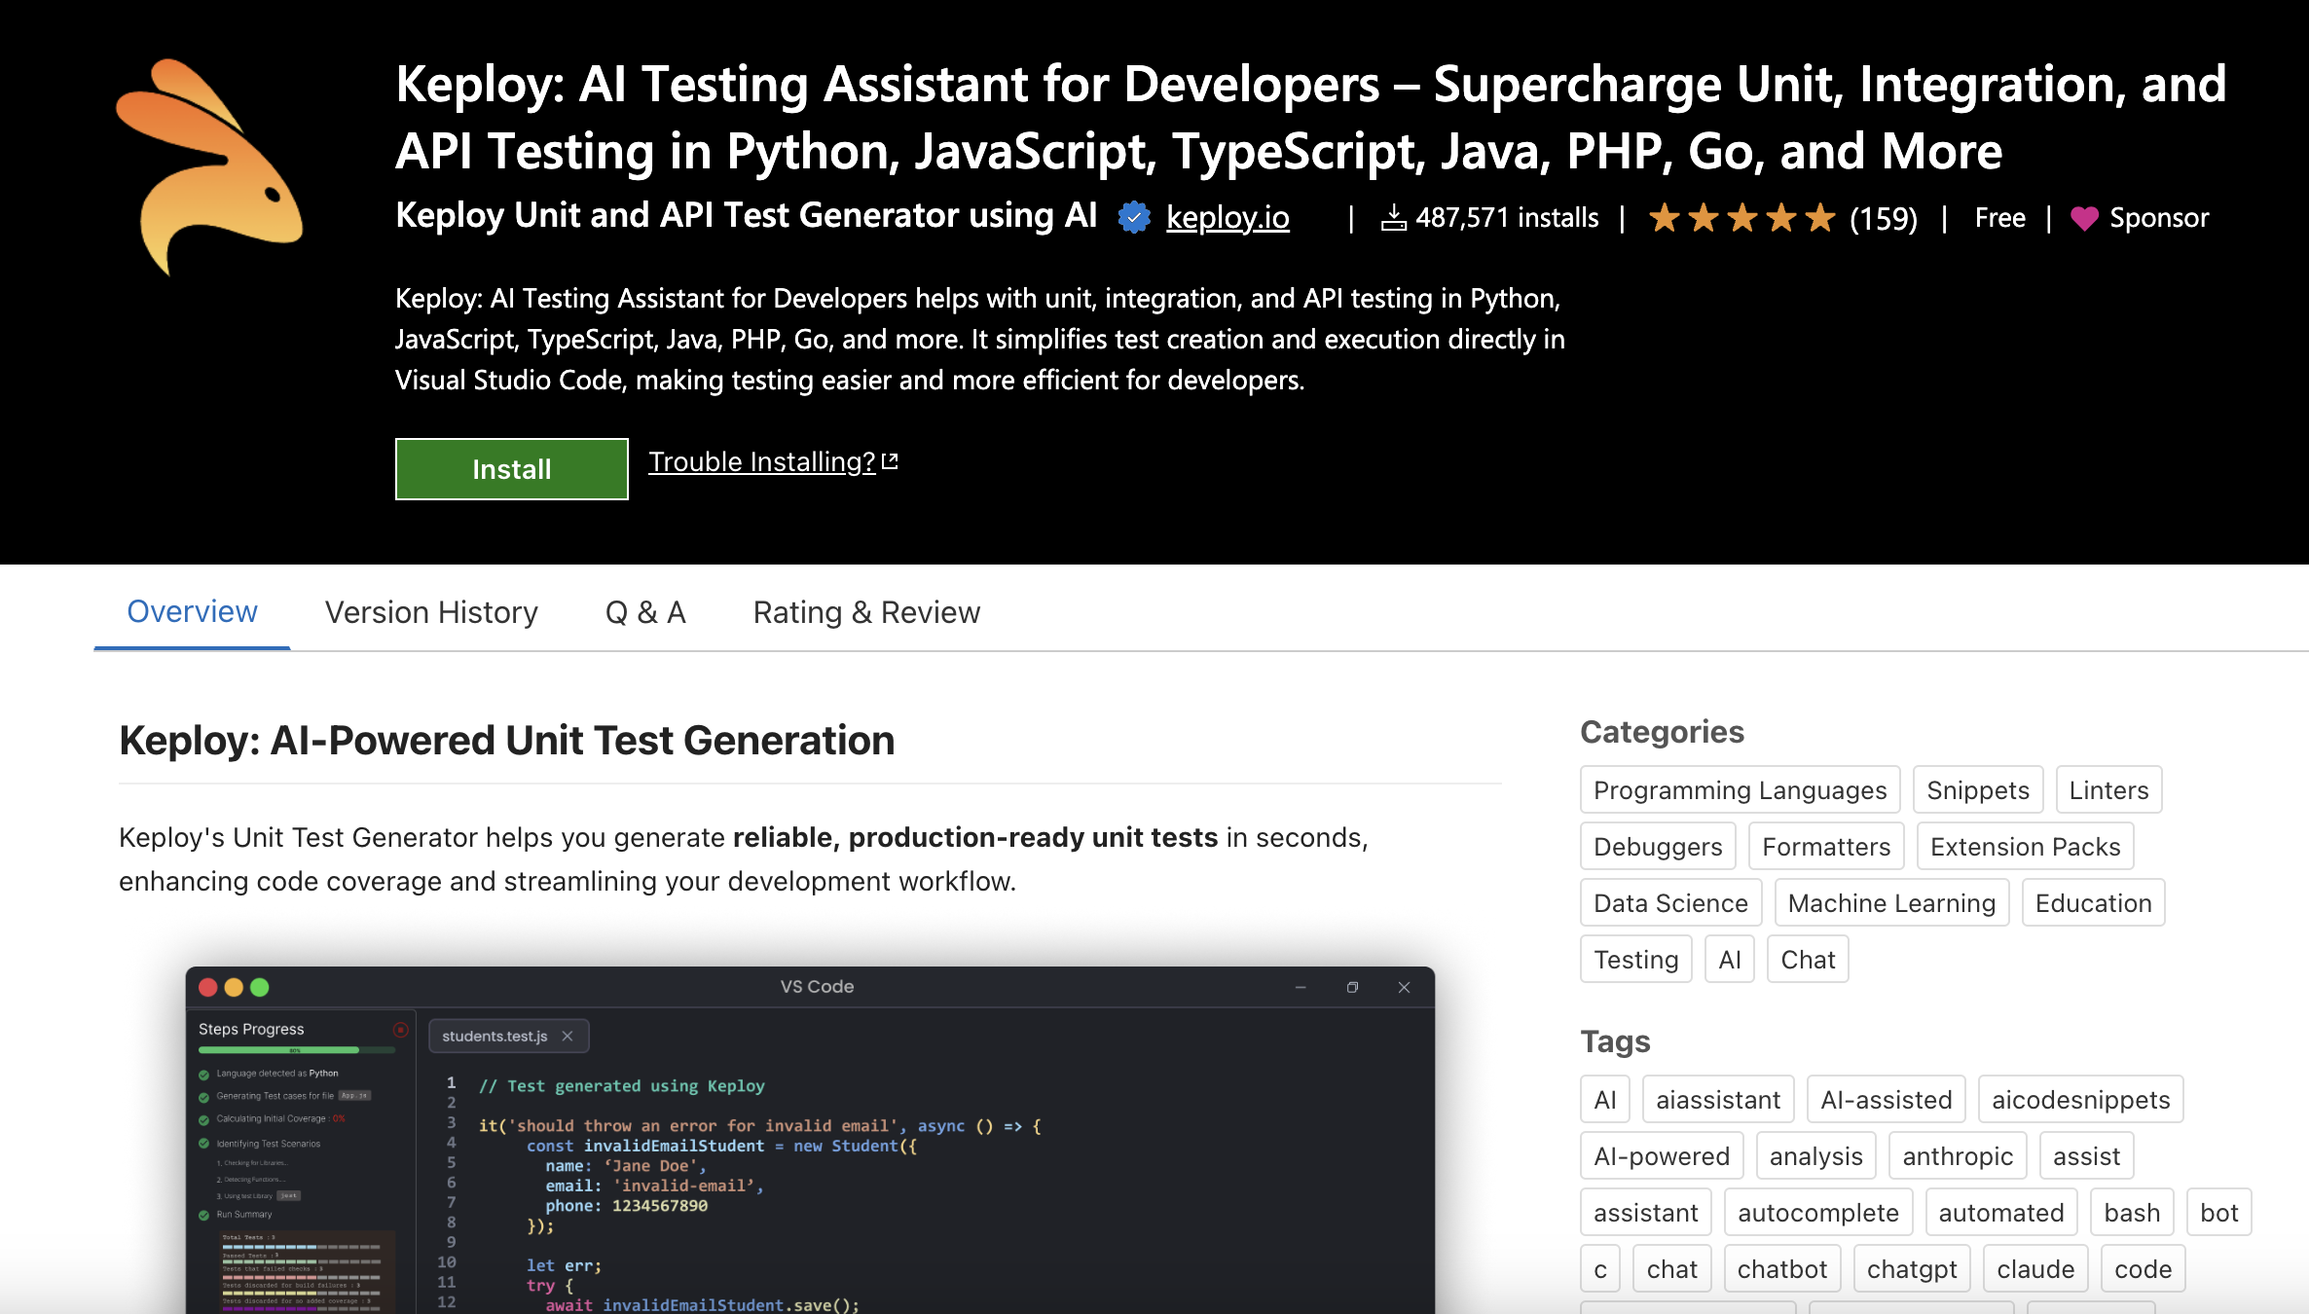This screenshot has height=1314, width=2309.
Task: Open the (159) ratings count
Action: [x=1884, y=218]
